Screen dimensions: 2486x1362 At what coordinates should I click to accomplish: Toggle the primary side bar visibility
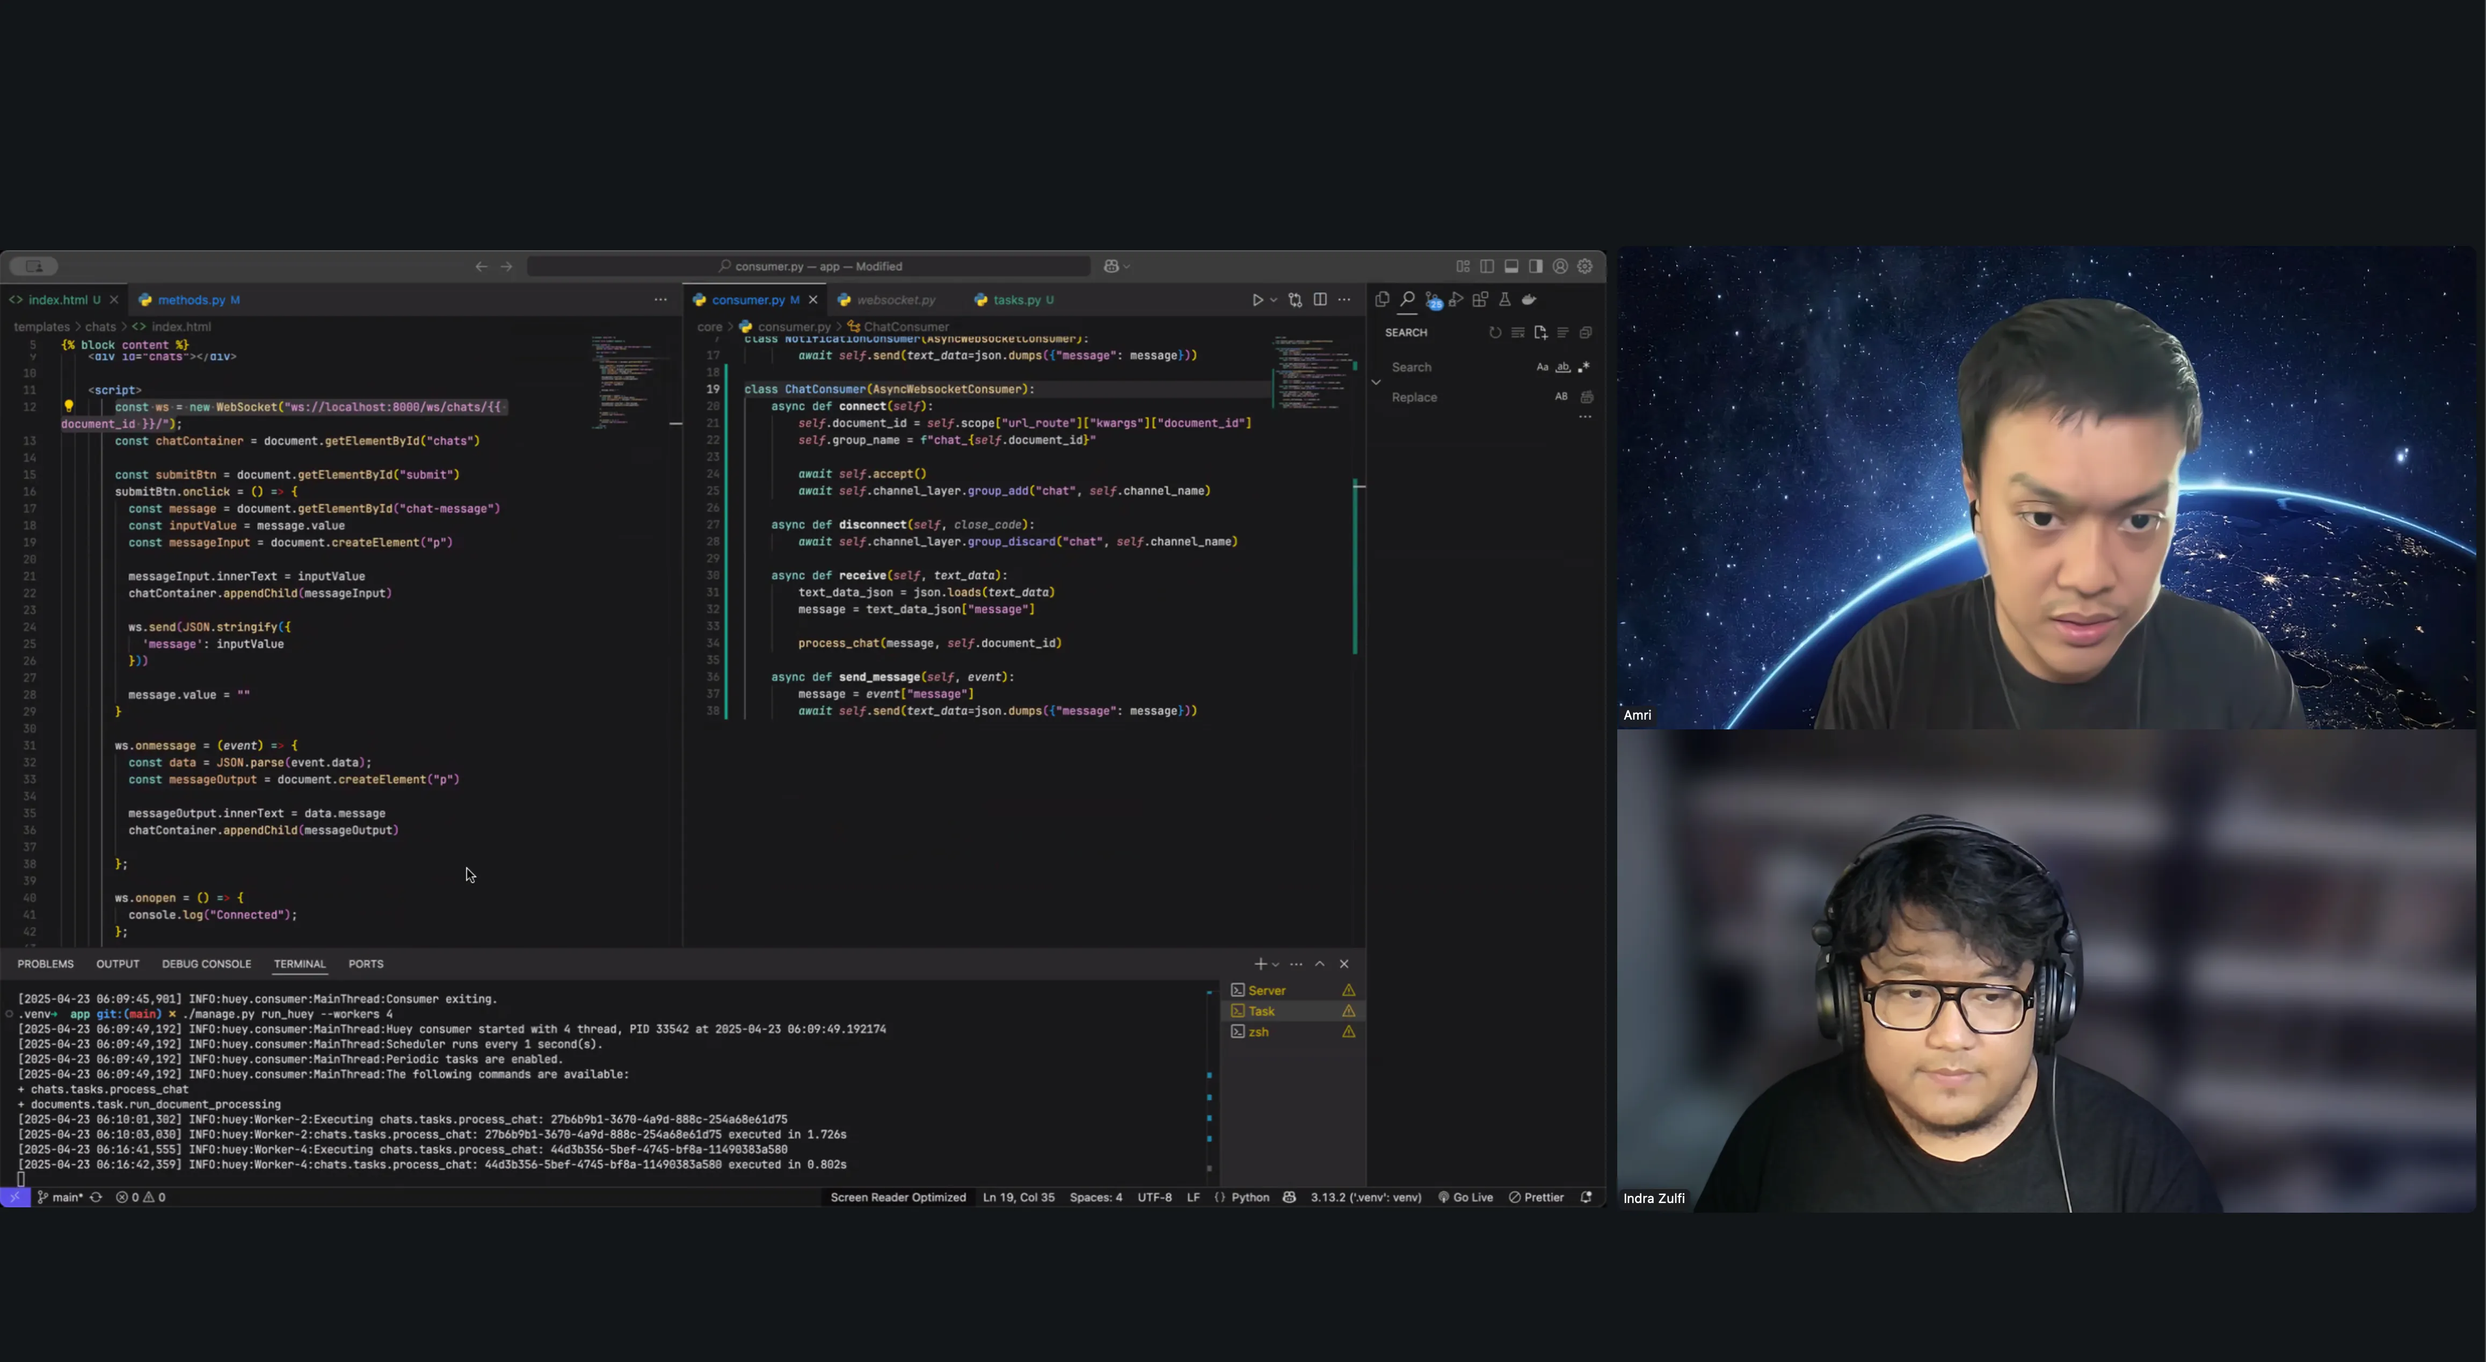coord(1487,266)
